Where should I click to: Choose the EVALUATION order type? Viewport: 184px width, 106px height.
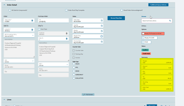74,78
